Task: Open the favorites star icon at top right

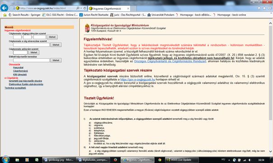Action: (264, 8)
